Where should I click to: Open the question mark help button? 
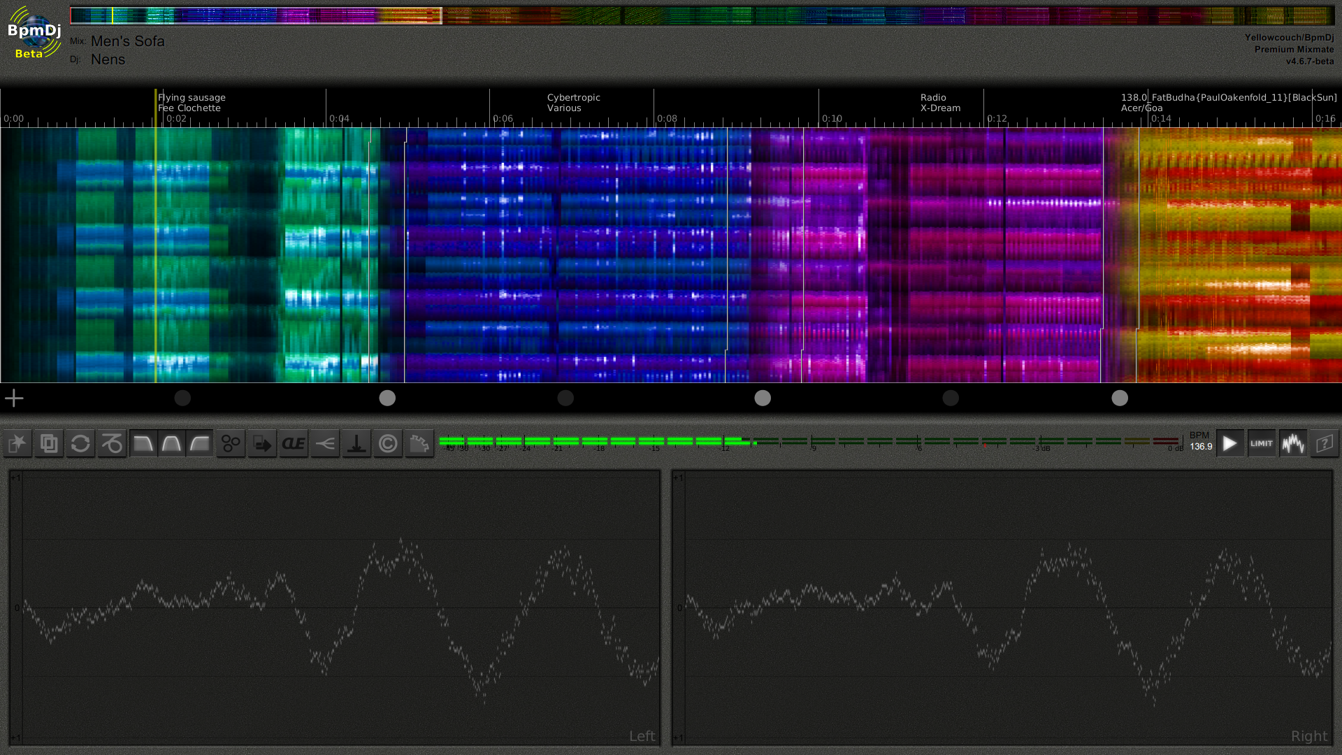(x=1324, y=443)
